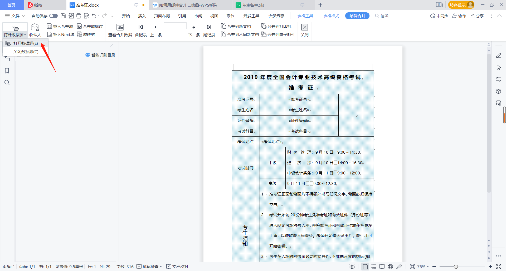Click 合并到电子邮件 icon
506x271 pixels.
278,34
